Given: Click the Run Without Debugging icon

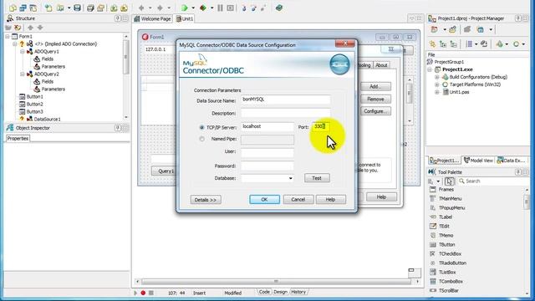Looking at the screenshot, I should 203,8.
